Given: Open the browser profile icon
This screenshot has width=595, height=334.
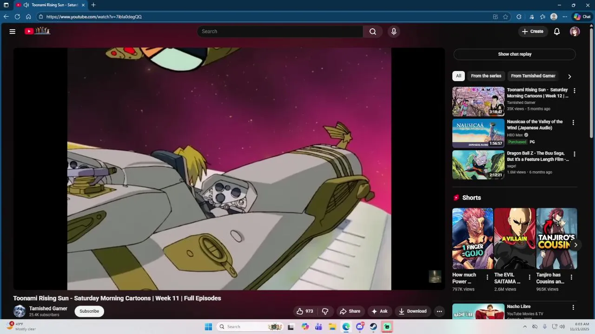Looking at the screenshot, I should 554,17.
